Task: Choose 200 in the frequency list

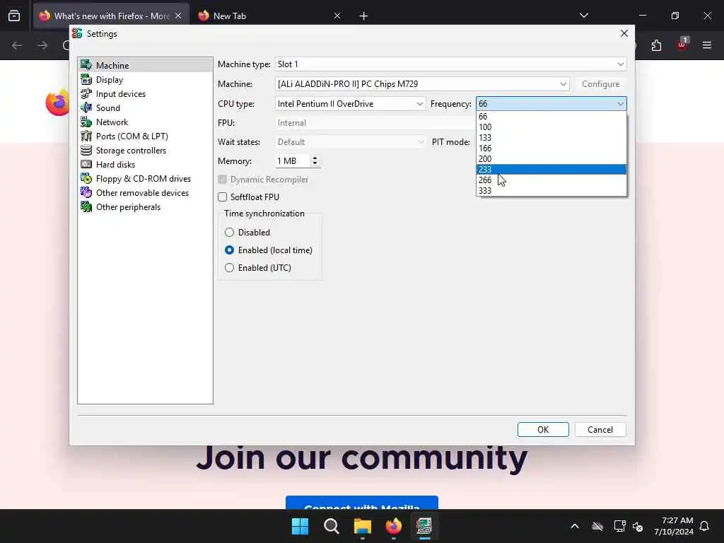Action: point(551,159)
